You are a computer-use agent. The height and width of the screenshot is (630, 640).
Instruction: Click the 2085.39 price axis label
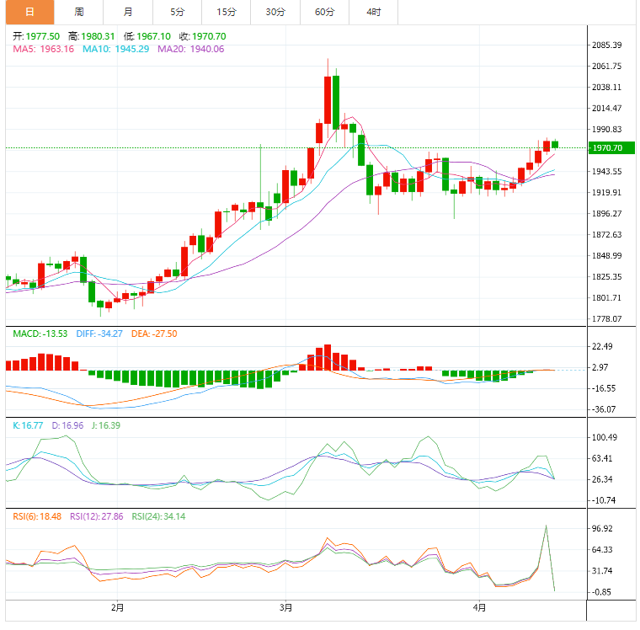tap(607, 45)
